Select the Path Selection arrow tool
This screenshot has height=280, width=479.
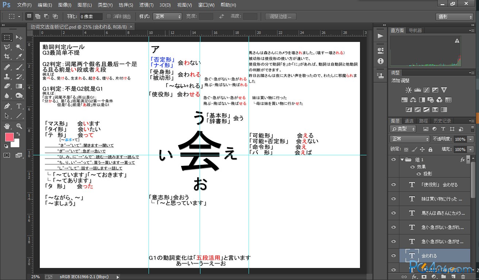tap(7, 116)
